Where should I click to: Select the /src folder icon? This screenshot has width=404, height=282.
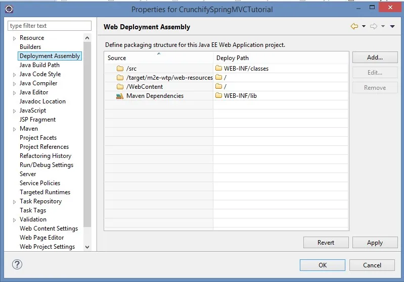[x=120, y=69]
